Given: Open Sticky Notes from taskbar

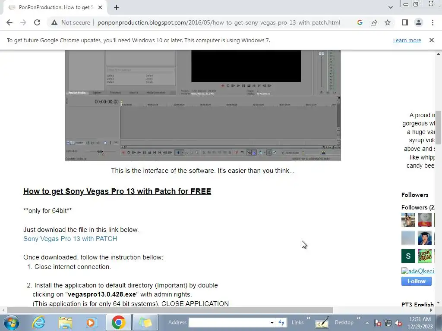Looking at the screenshot, I should (x=145, y=322).
